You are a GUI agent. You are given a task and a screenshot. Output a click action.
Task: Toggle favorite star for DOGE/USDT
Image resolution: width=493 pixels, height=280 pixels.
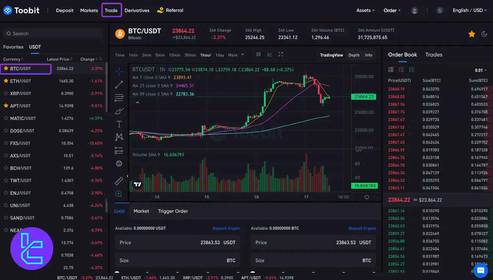click(x=6, y=130)
